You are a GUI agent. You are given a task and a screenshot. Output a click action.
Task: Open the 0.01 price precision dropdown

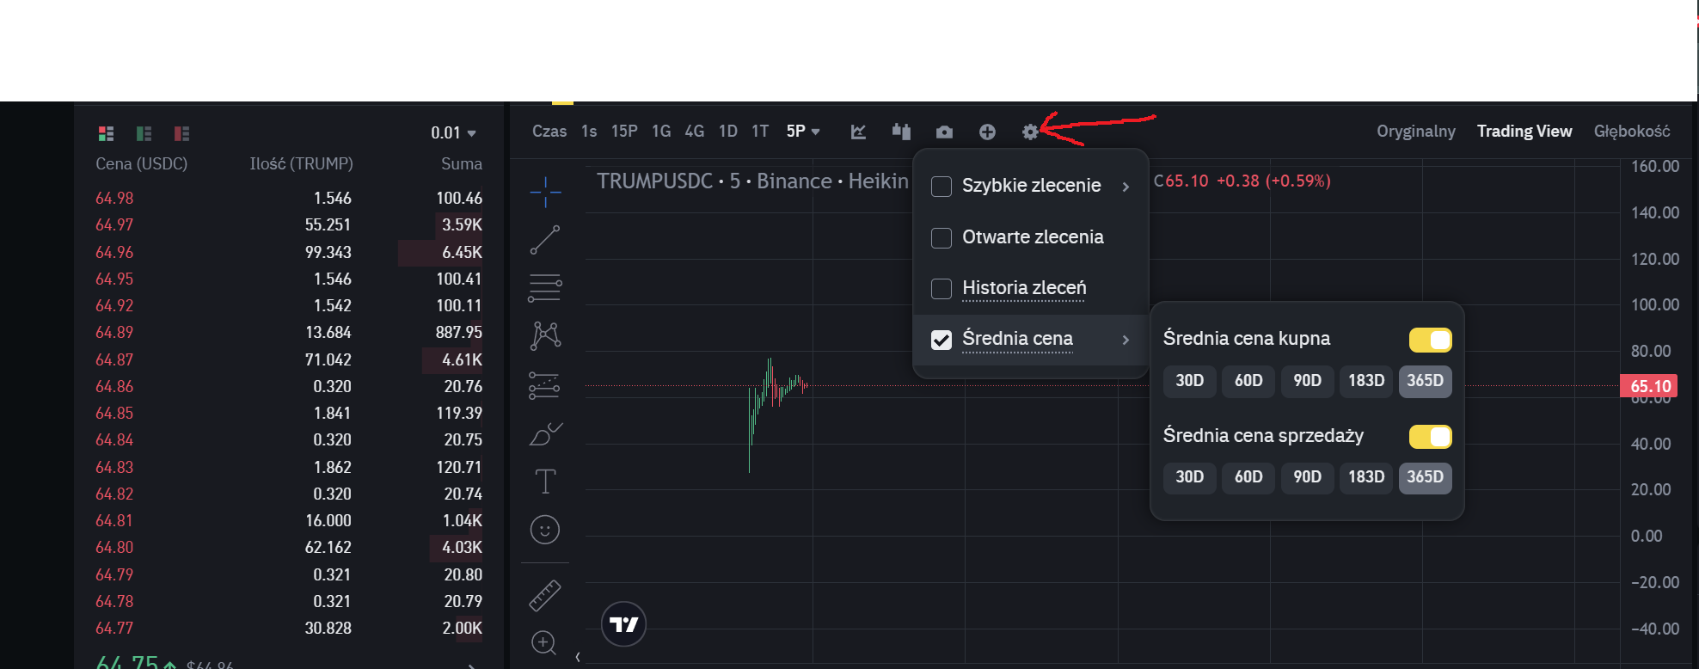pyautogui.click(x=453, y=133)
